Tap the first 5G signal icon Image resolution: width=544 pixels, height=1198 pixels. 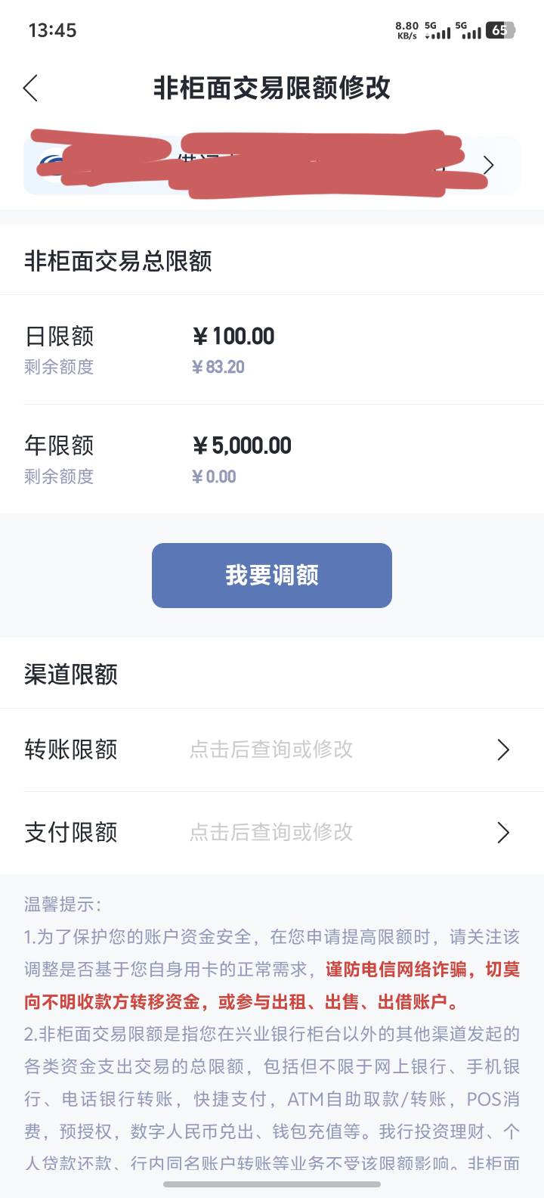[x=437, y=31]
